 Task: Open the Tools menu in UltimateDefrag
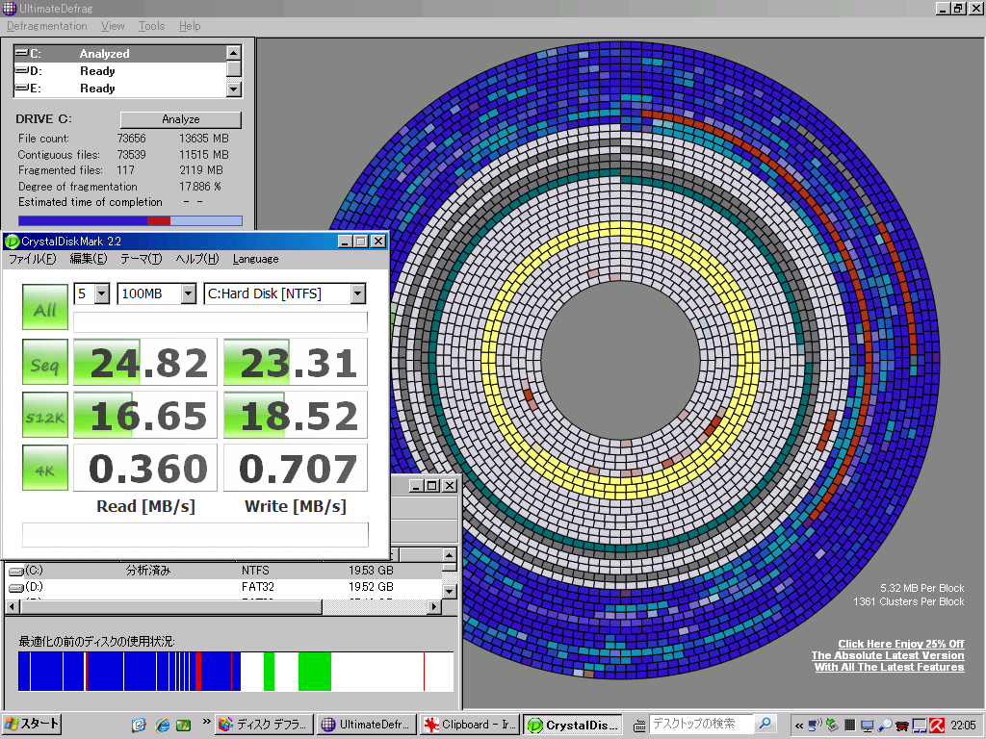click(x=151, y=26)
